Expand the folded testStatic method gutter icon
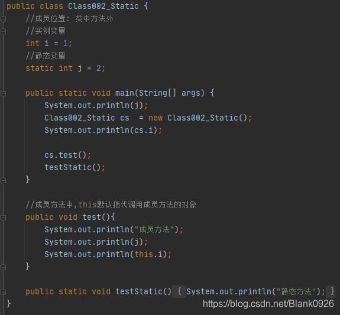The image size is (340, 315). (4, 292)
